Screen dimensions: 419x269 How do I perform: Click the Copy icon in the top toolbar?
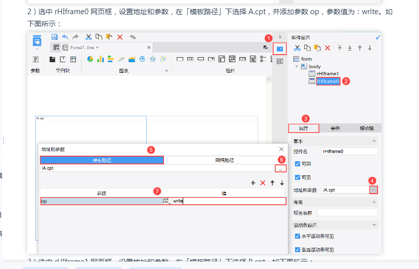(99, 37)
